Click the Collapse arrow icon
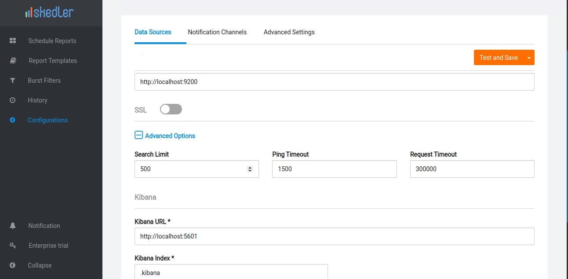The image size is (568, 279). 13,265
